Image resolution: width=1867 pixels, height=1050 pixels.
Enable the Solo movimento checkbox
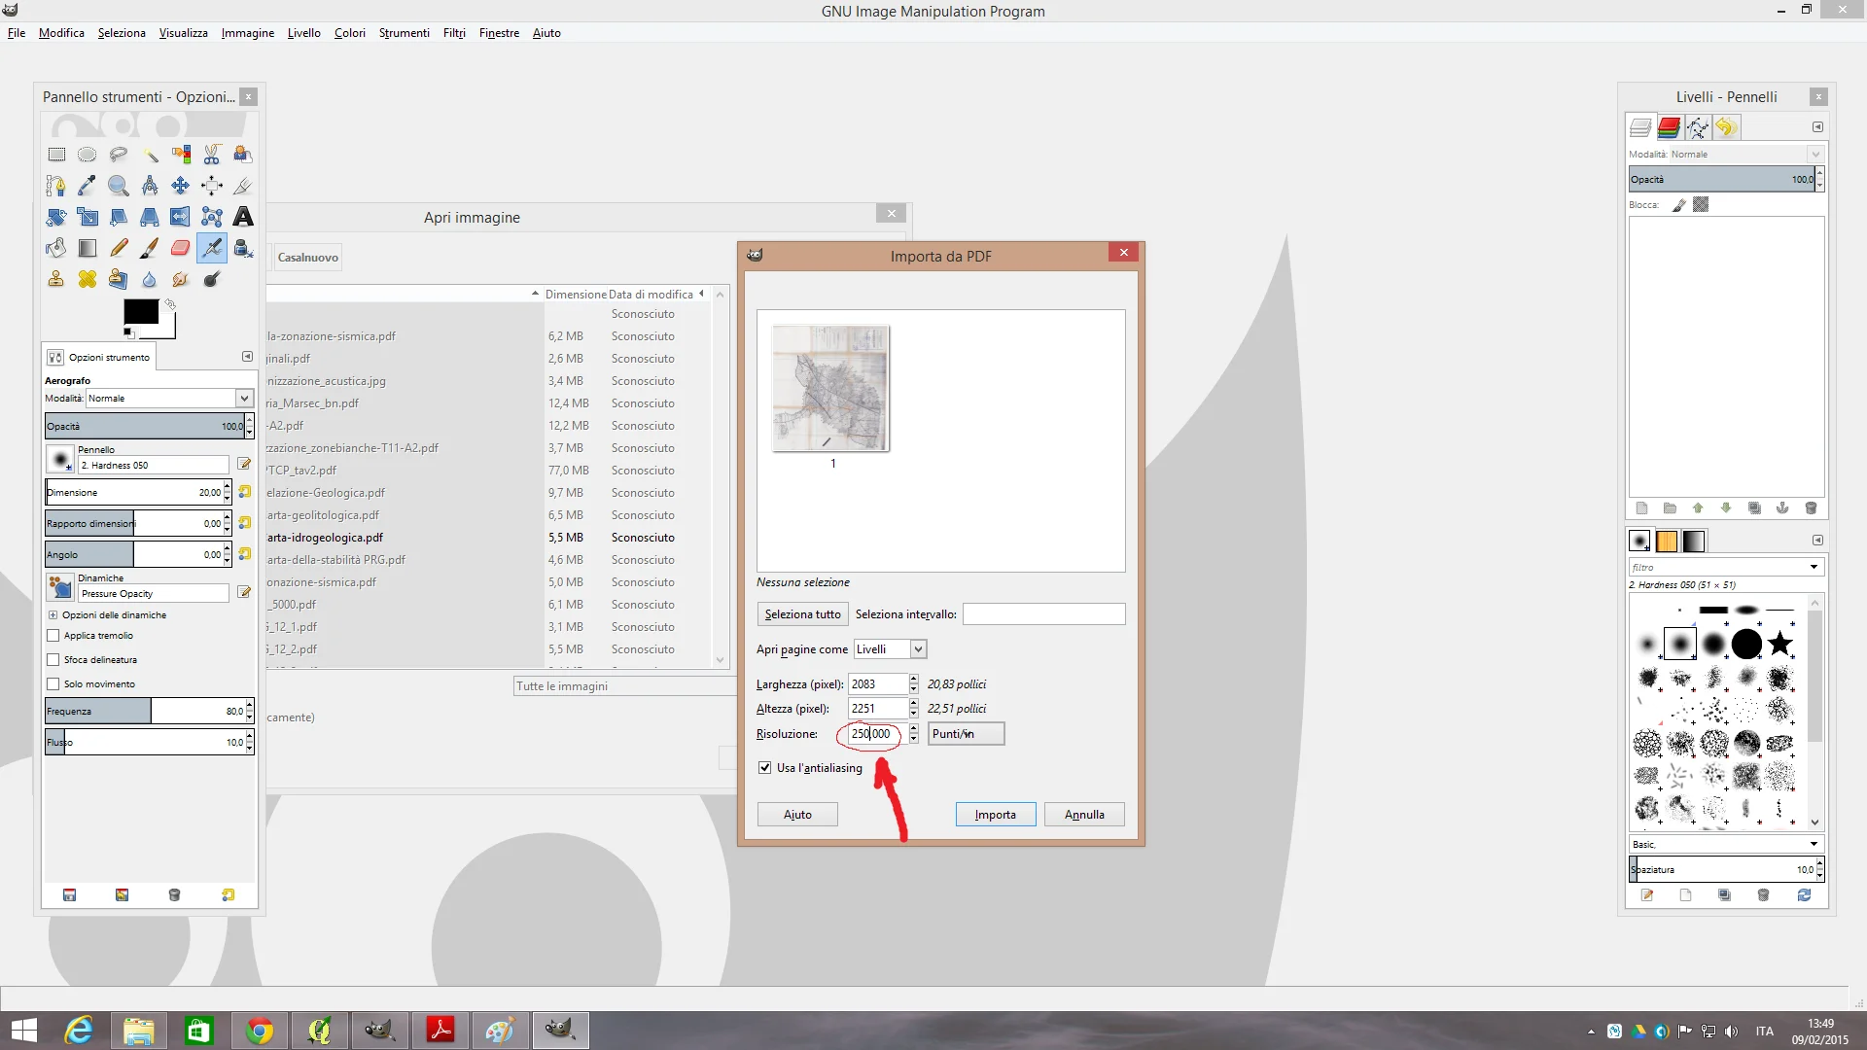[x=53, y=683]
